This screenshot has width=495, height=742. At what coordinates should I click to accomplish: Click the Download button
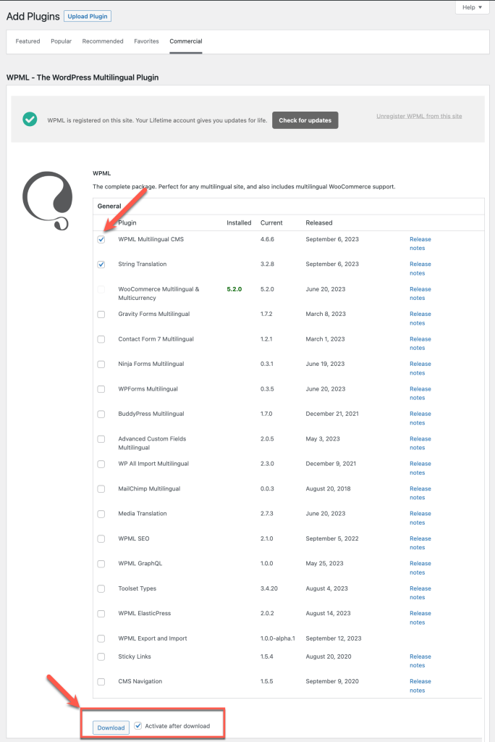(111, 728)
